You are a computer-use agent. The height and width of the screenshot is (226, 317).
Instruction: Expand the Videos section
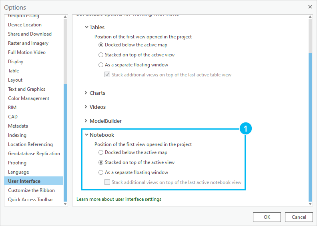86,107
